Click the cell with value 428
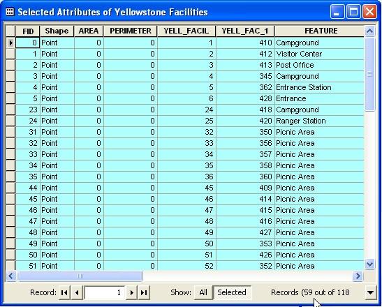 click(245, 98)
